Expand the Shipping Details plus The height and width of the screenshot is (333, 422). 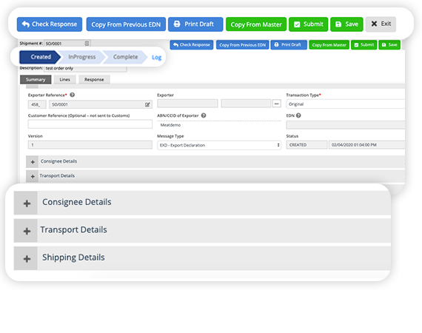pos(26,259)
